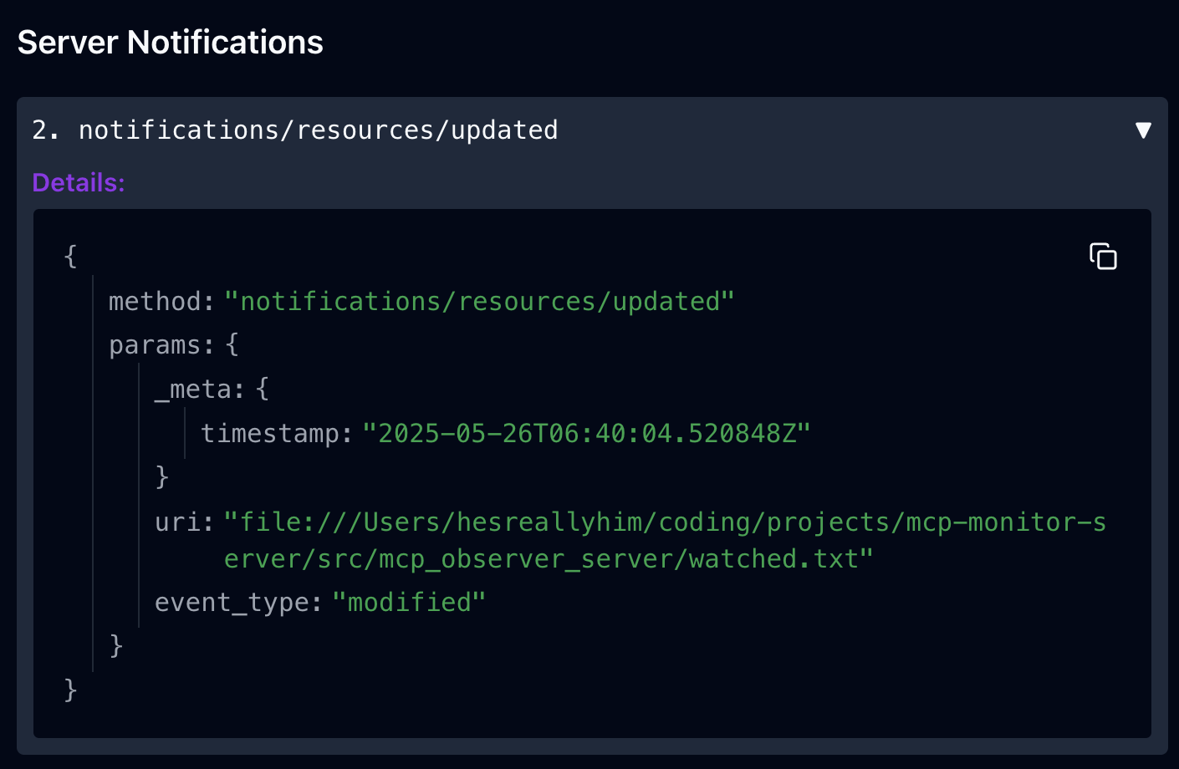1179x769 pixels.
Task: Click the Server Notifications heading
Action: 170,43
